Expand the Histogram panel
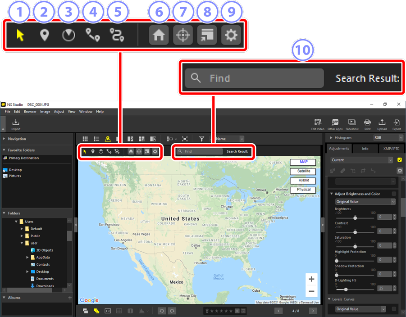 pos(331,138)
